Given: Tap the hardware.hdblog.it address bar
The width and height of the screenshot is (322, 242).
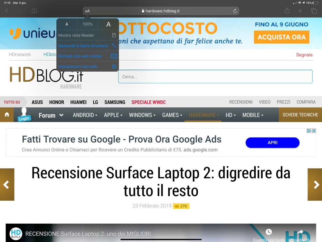Looking at the screenshot, I should click(161, 11).
